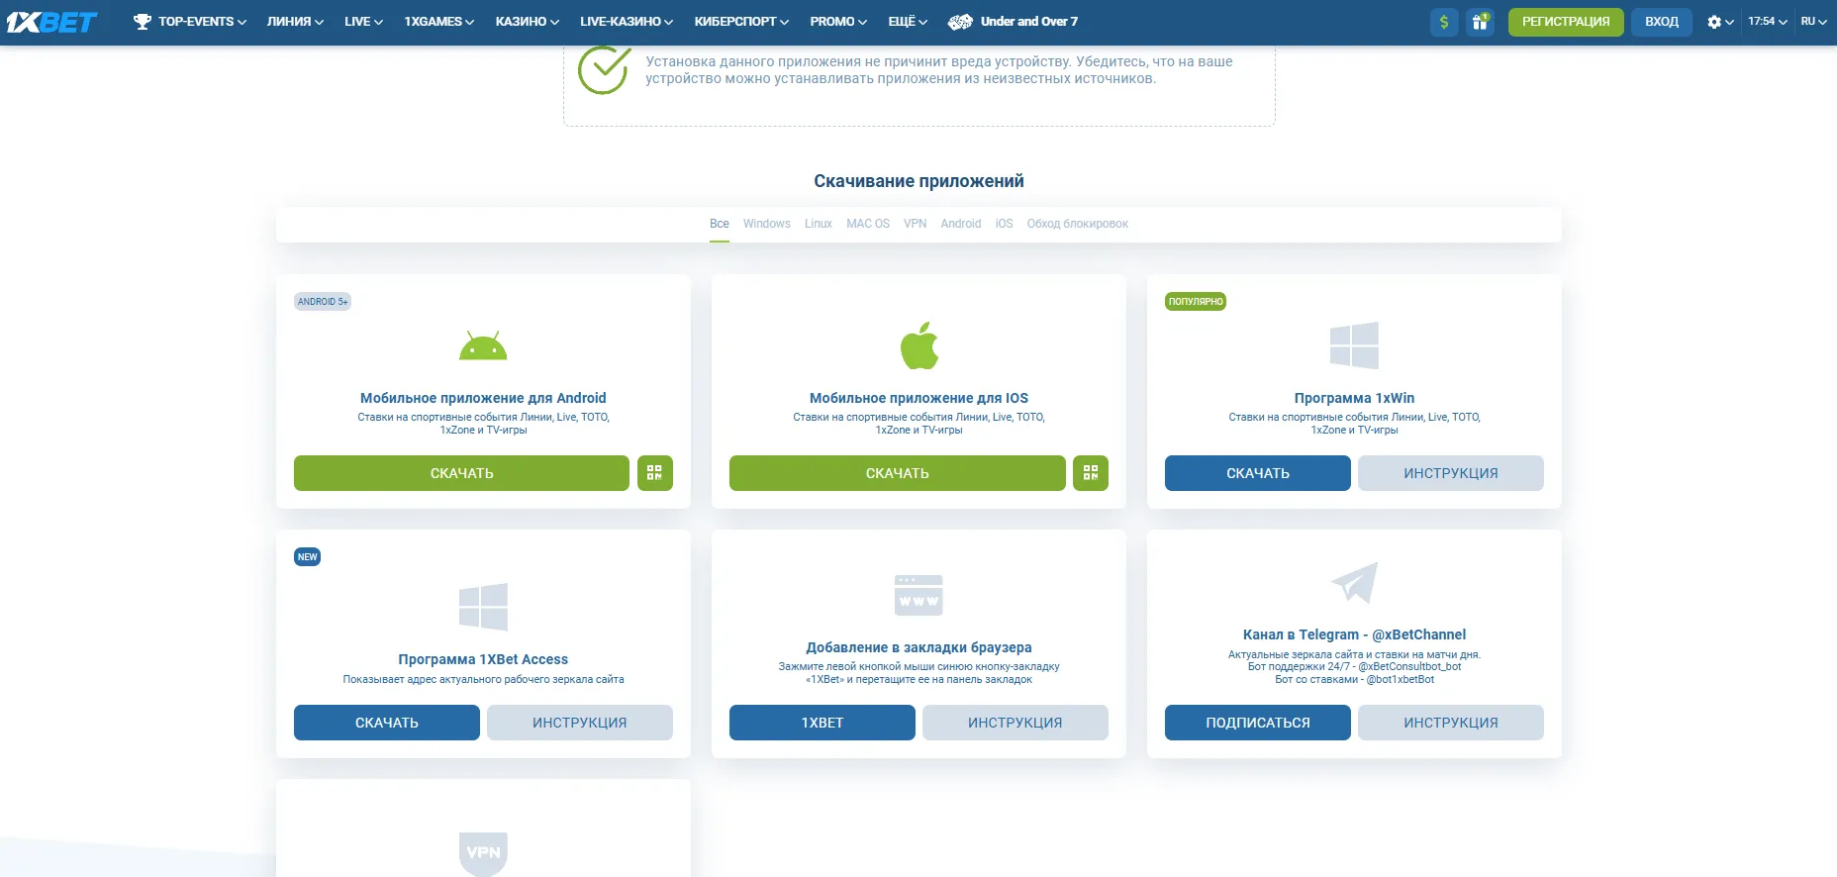Select the Android filter tab
The width and height of the screenshot is (1837, 877).
(960, 224)
